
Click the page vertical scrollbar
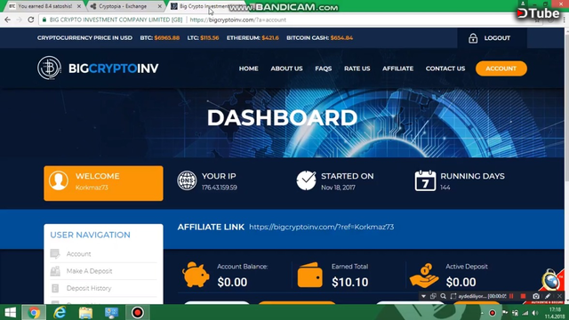[x=566, y=165]
